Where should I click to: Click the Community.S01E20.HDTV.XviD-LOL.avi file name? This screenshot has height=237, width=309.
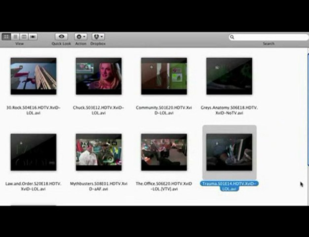click(x=164, y=110)
